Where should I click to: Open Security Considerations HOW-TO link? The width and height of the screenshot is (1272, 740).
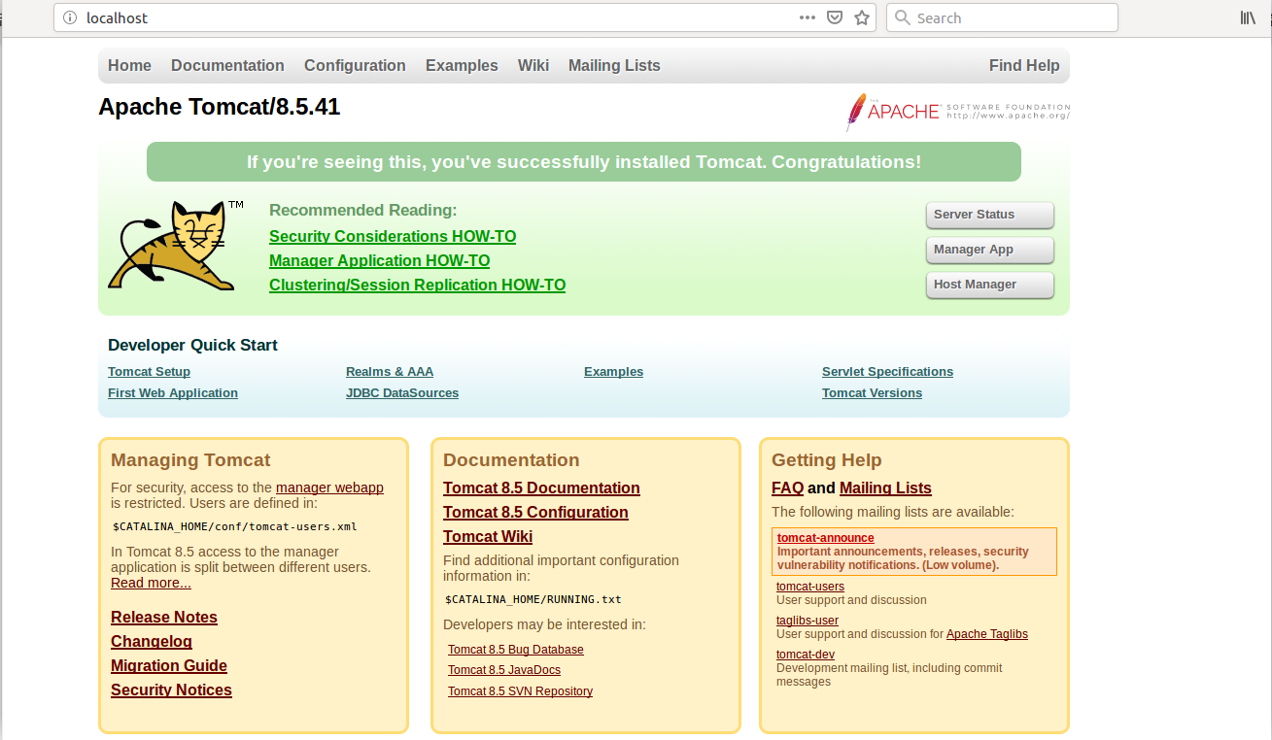[x=393, y=237]
